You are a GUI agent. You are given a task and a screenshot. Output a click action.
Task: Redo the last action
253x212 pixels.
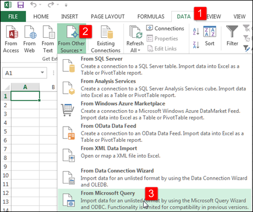click(x=51, y=4)
